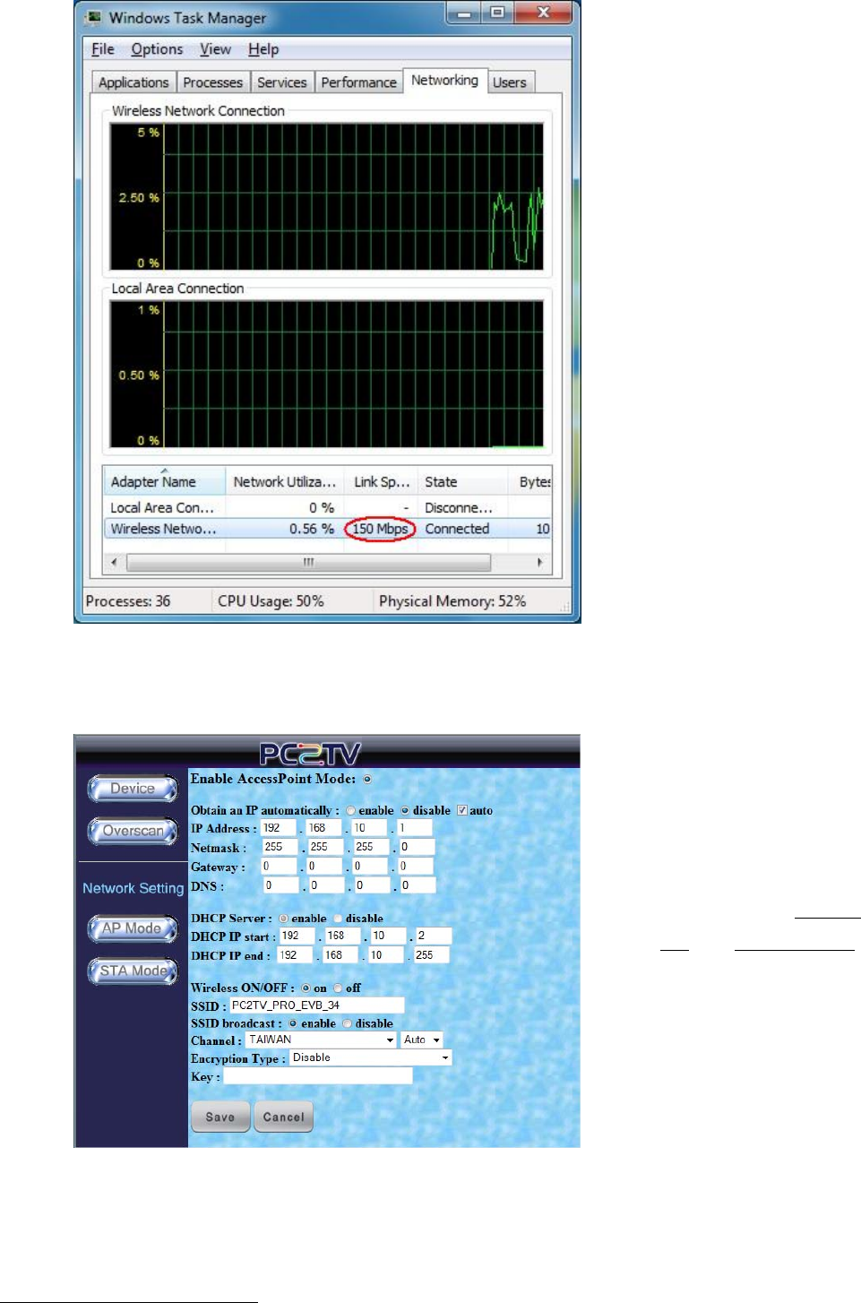Open the Help menu
The height and width of the screenshot is (1303, 861).
263,49
